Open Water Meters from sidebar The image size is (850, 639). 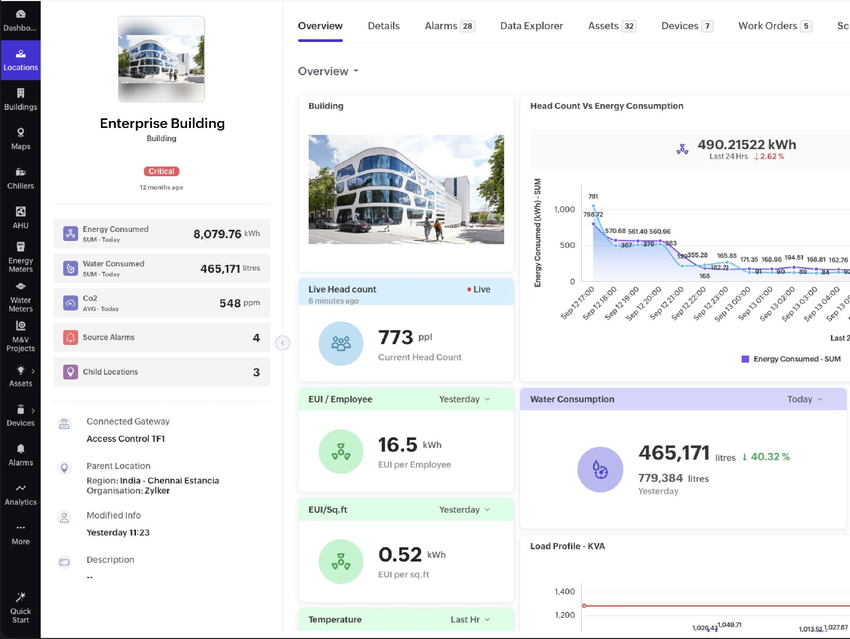point(20,297)
